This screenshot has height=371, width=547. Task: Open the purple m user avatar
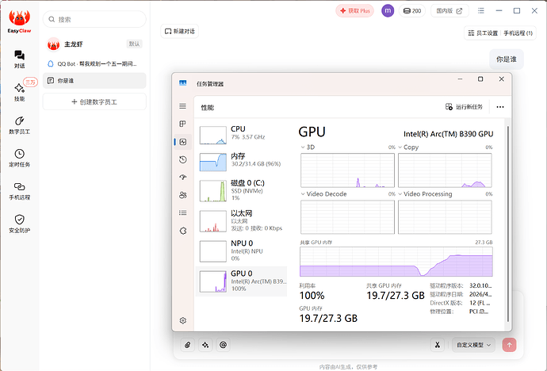coord(387,11)
